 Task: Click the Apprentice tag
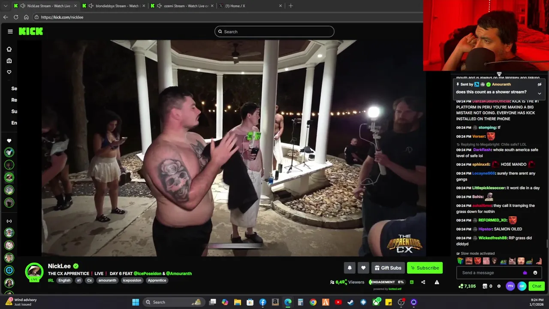[157, 280]
